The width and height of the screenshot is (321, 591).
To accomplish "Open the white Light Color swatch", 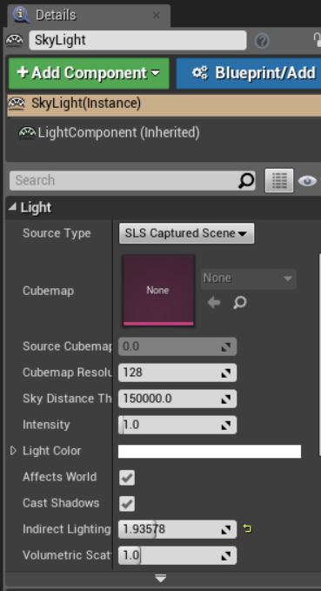I will point(210,451).
